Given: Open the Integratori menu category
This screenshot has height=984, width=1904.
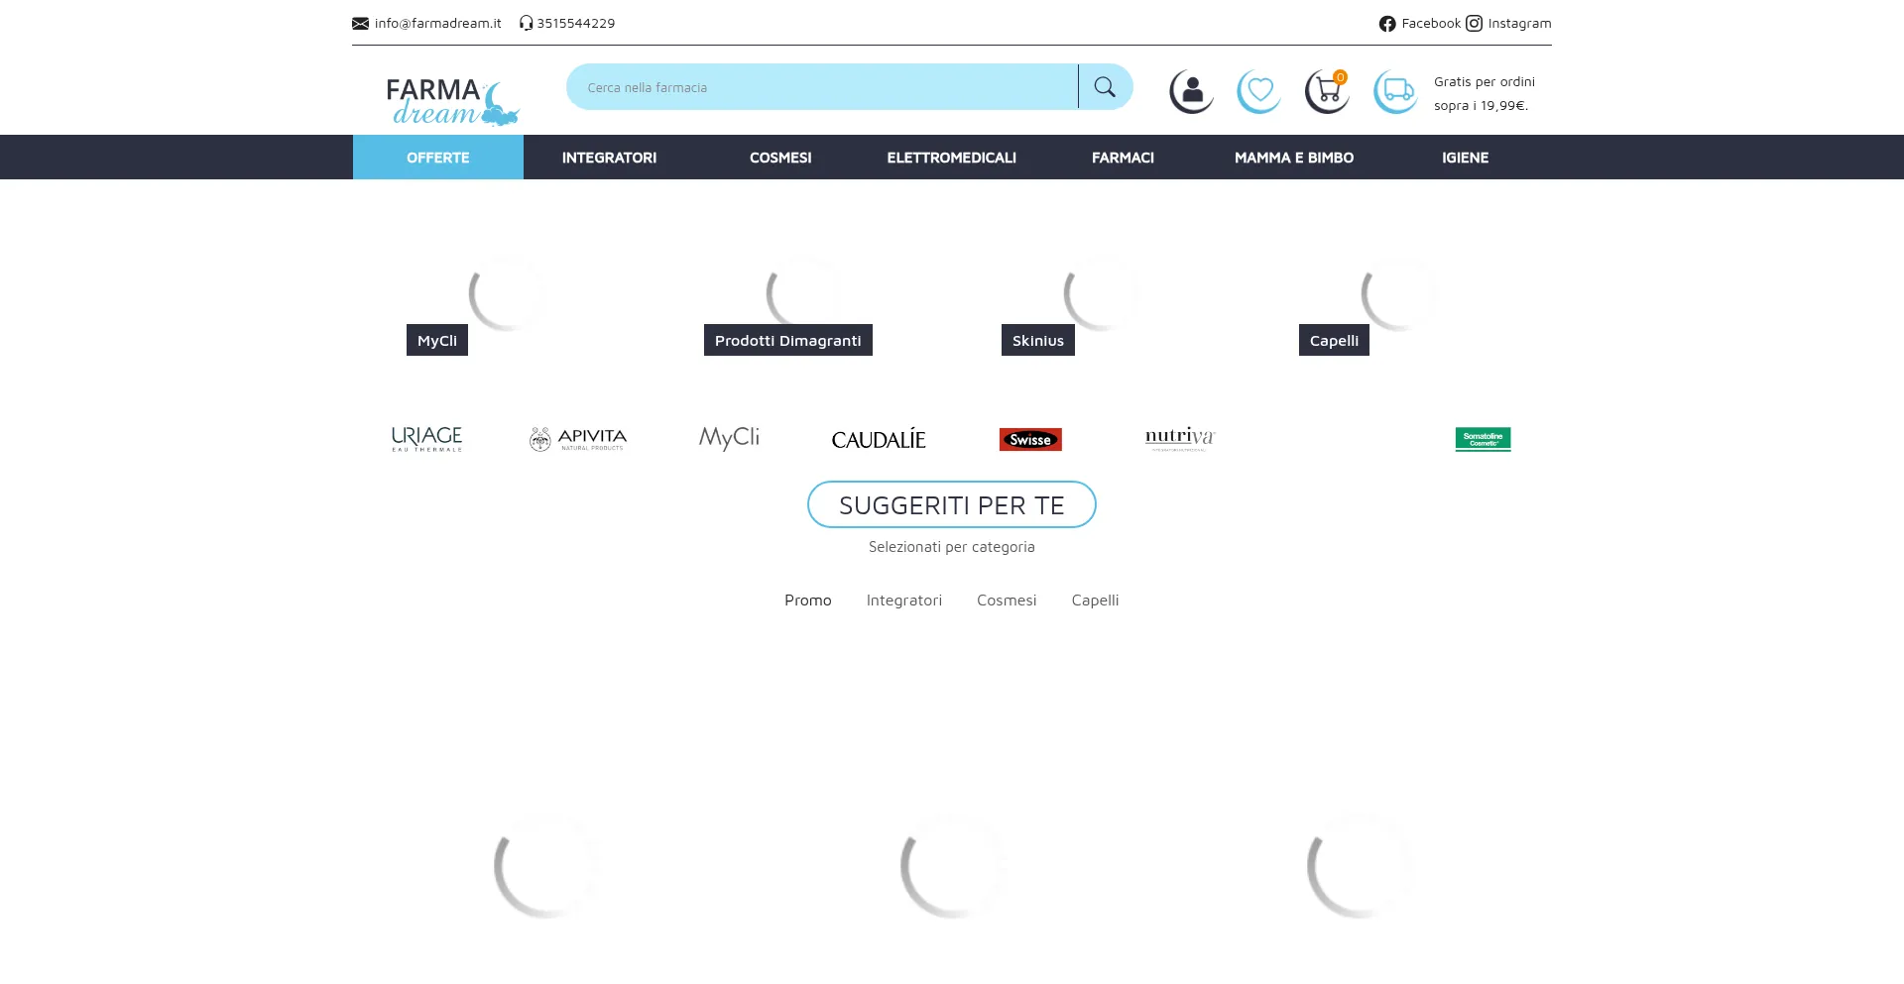Looking at the screenshot, I should click(x=609, y=158).
